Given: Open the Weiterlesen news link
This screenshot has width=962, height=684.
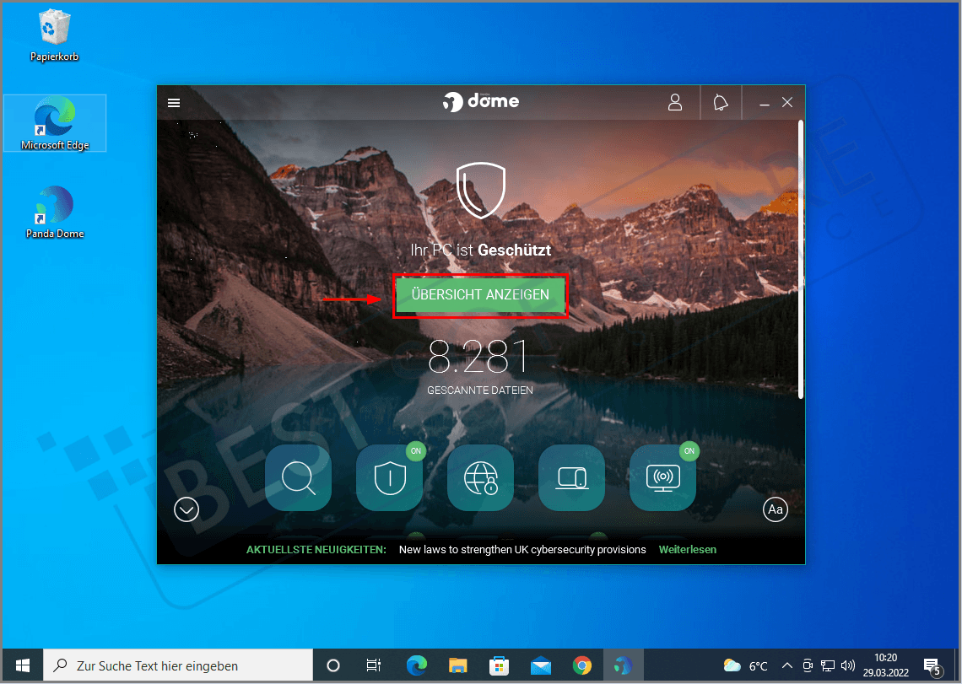Looking at the screenshot, I should coord(687,549).
